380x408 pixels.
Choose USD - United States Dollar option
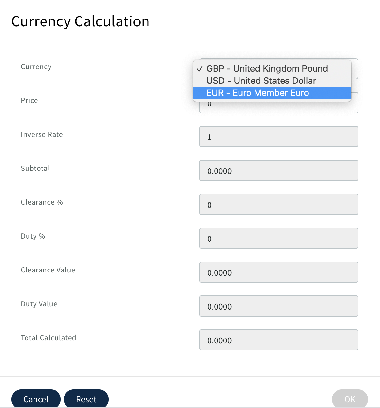coord(261,81)
